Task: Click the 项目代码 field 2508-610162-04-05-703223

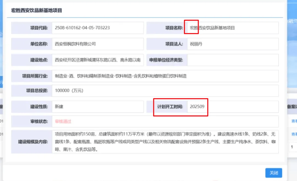Action: pos(98,28)
